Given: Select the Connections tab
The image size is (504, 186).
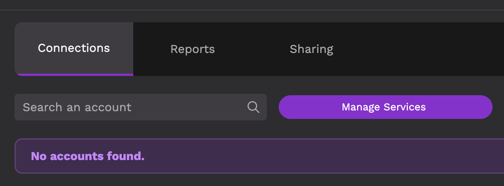Looking at the screenshot, I should click(74, 49).
